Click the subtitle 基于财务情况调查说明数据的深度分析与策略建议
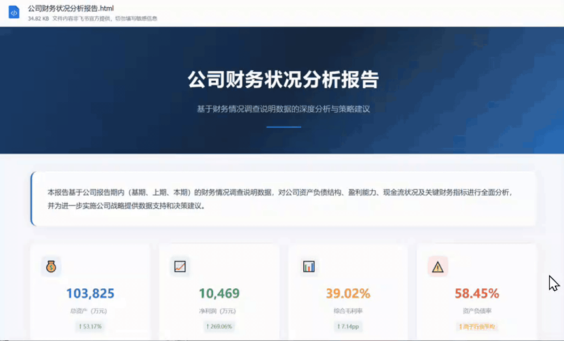This screenshot has height=341, width=564. tap(284, 109)
